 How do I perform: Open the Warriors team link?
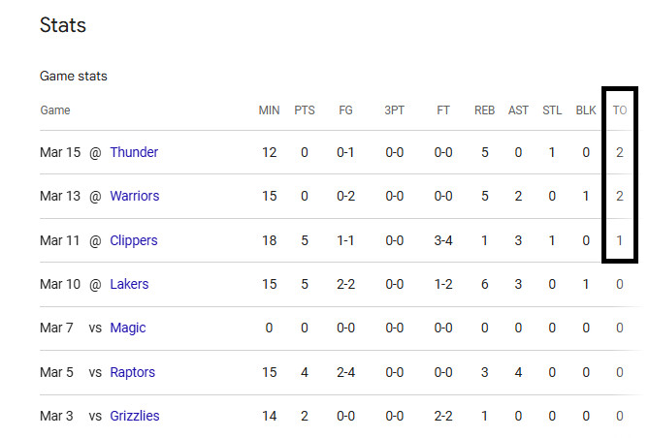pyautogui.click(x=135, y=196)
